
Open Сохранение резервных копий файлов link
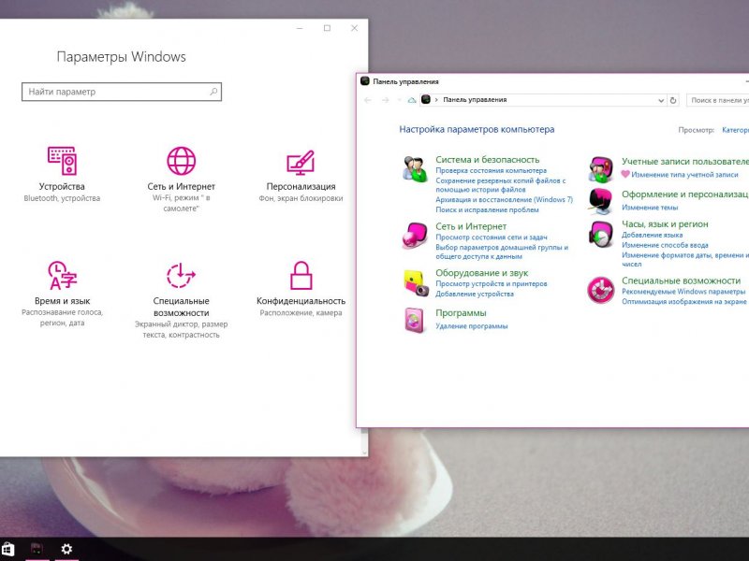pyautogui.click(x=500, y=185)
